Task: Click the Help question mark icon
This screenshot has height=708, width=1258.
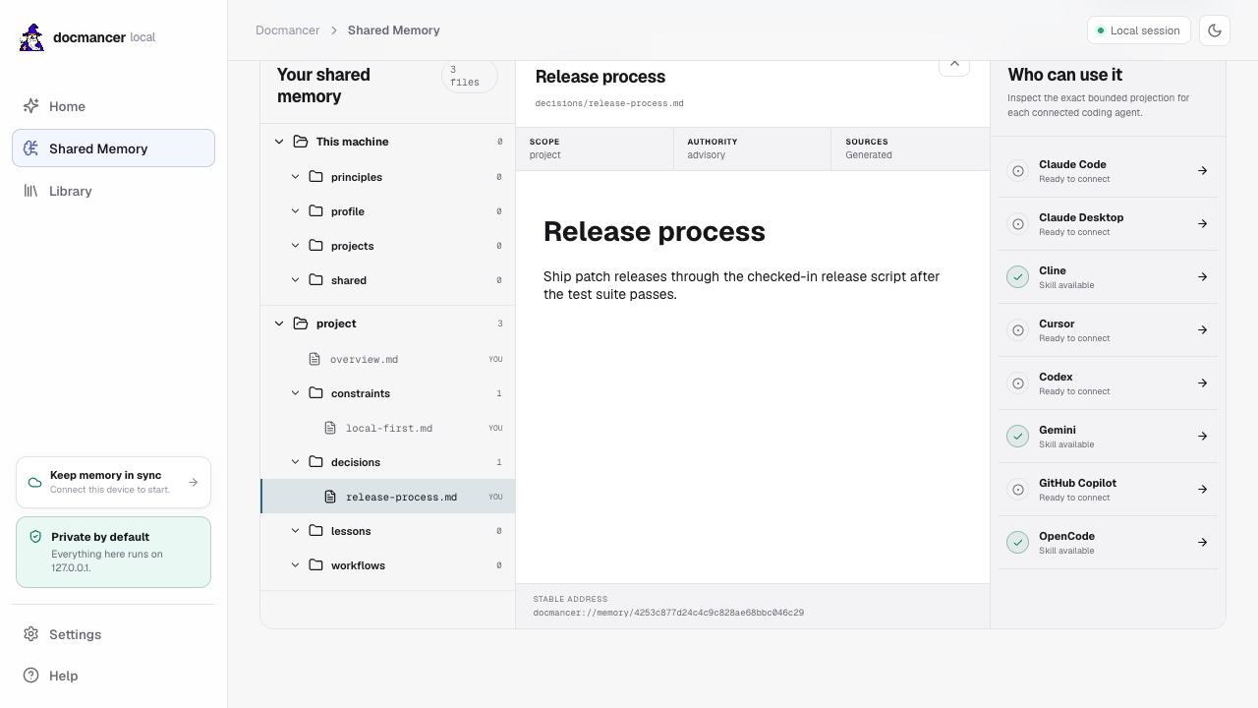Action: (x=31, y=676)
